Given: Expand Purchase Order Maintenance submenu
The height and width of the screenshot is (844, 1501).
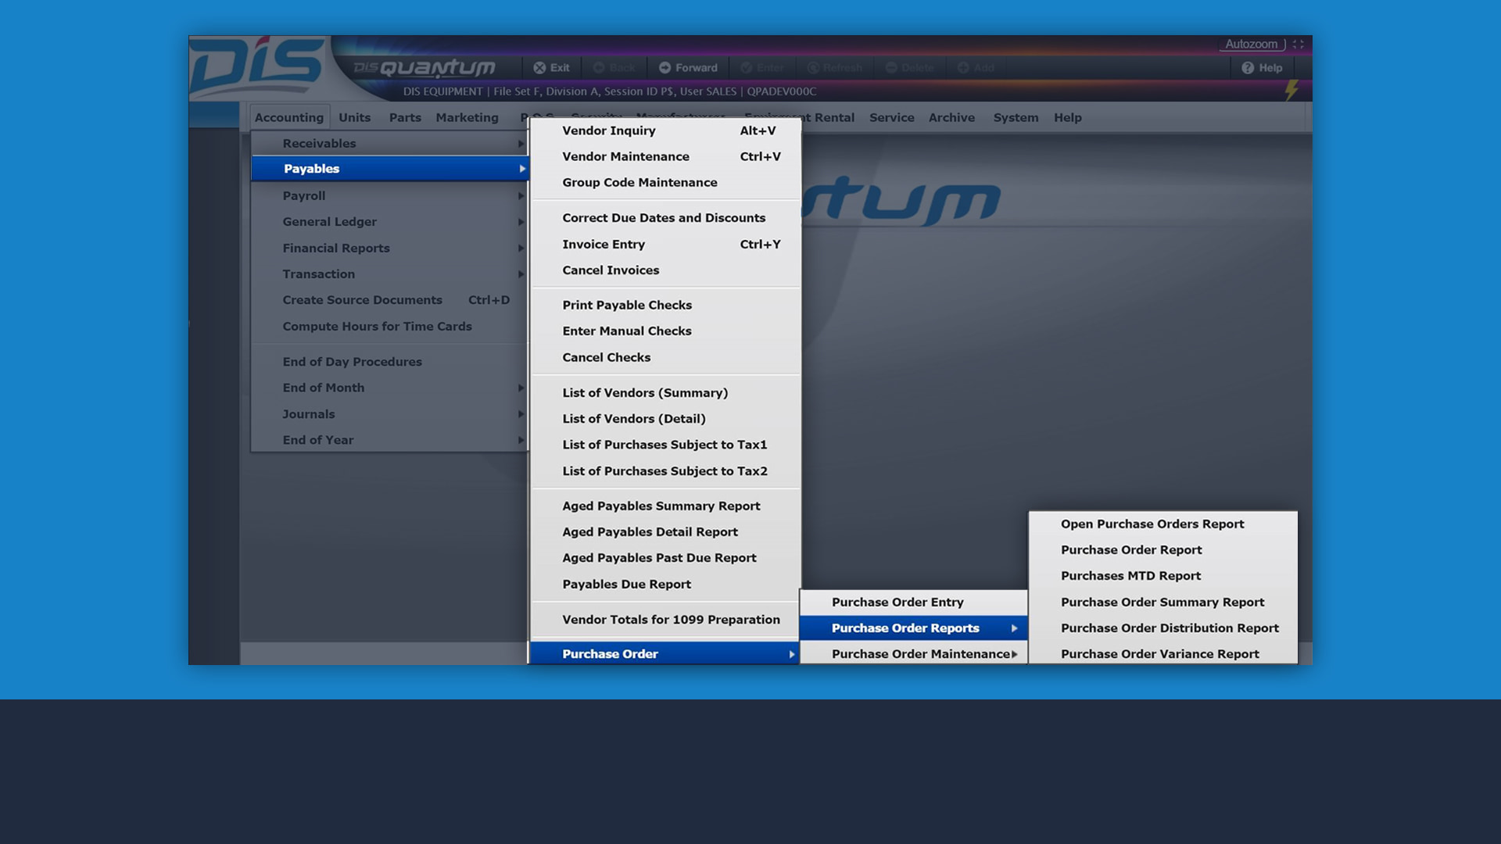Looking at the screenshot, I should coord(921,654).
